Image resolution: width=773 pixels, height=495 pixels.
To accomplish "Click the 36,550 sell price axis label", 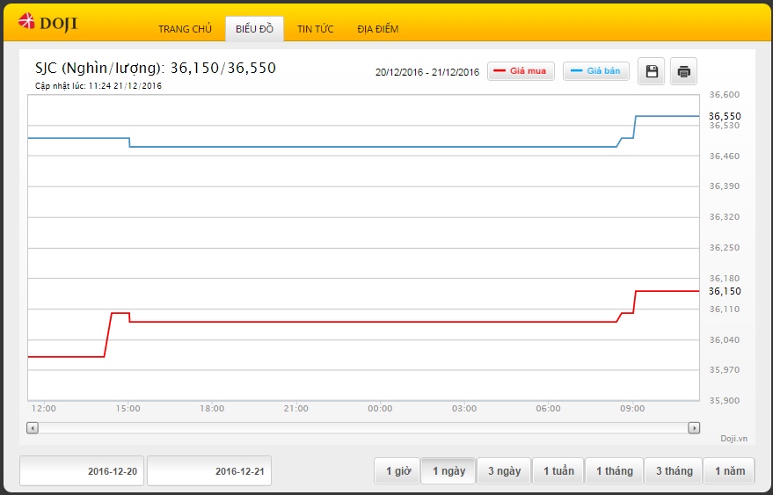I will tap(725, 116).
